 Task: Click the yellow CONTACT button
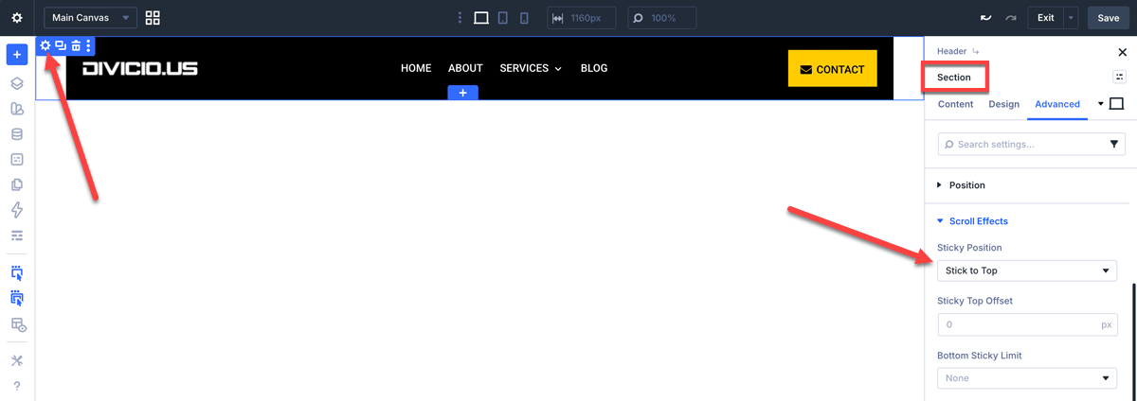(x=833, y=69)
